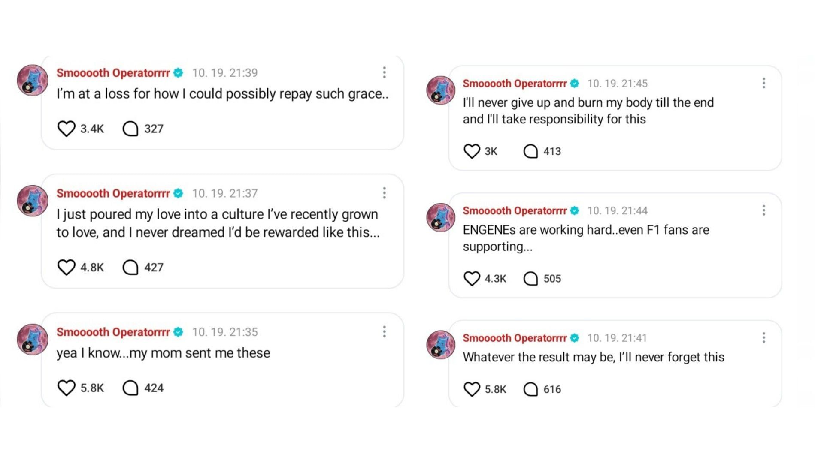Like the 'yea I know...my mom' post
Image resolution: width=824 pixels, height=463 pixels.
click(66, 388)
